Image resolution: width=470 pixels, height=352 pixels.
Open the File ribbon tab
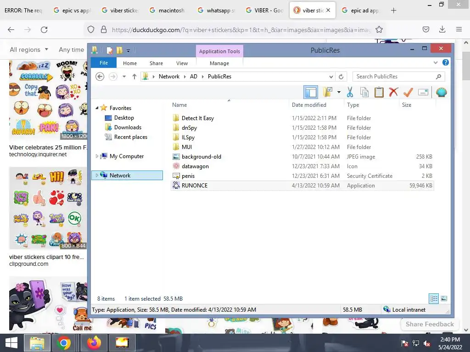tap(104, 63)
